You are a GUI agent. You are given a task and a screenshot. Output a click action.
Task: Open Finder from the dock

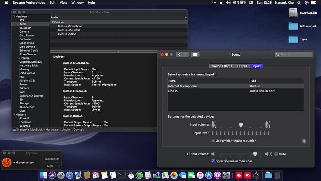tap(43, 175)
